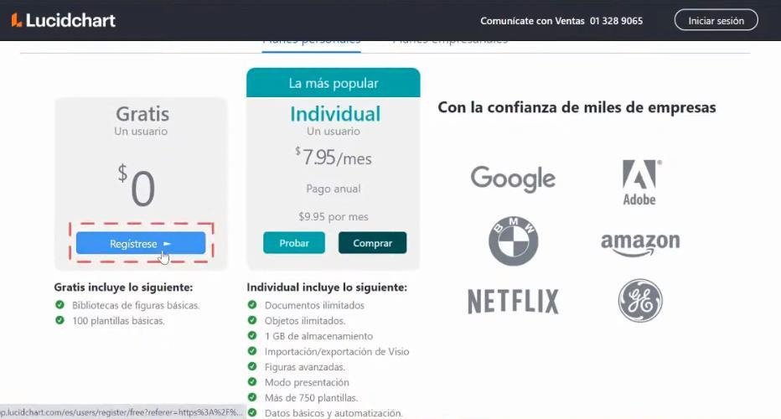Click Con la confianza de miles de empresas heading
The width and height of the screenshot is (781, 419).
[577, 107]
